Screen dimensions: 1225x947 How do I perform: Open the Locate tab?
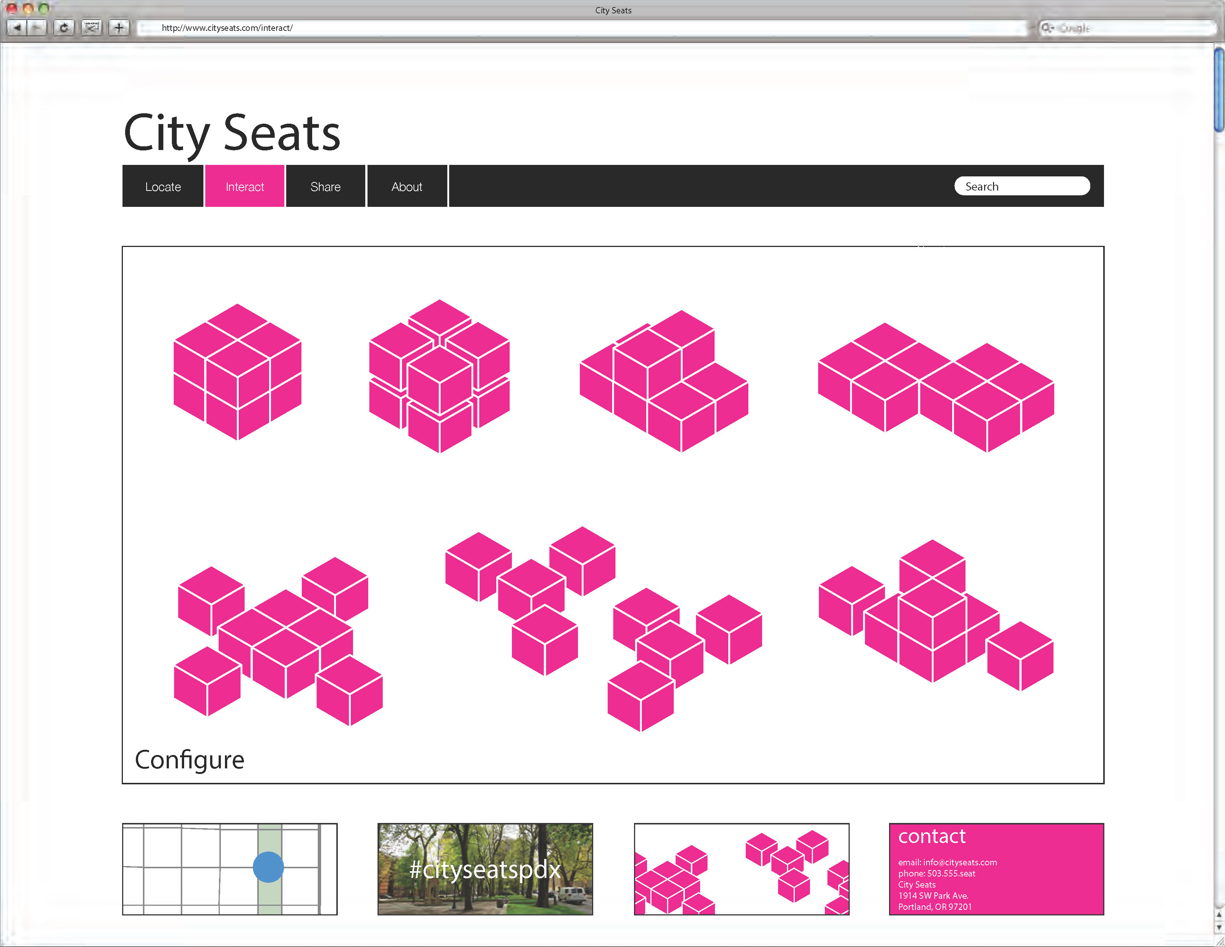(163, 187)
